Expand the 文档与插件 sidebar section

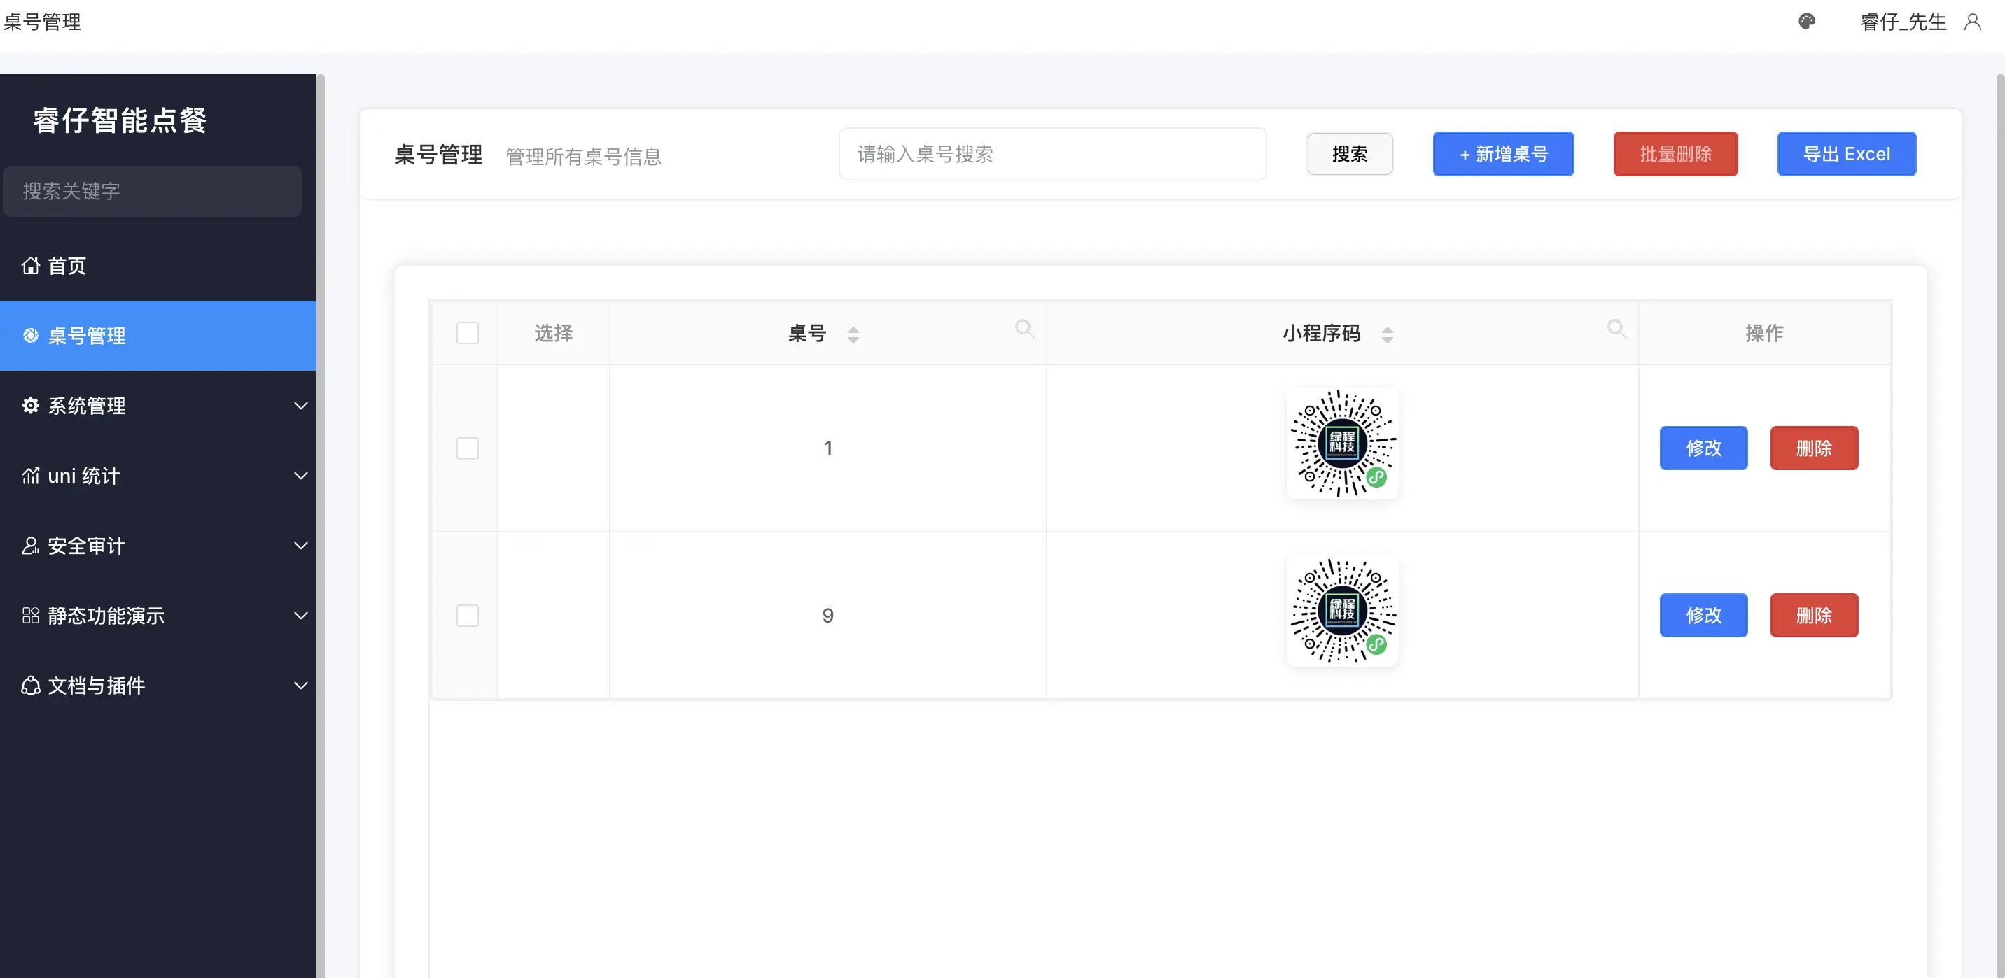point(300,686)
